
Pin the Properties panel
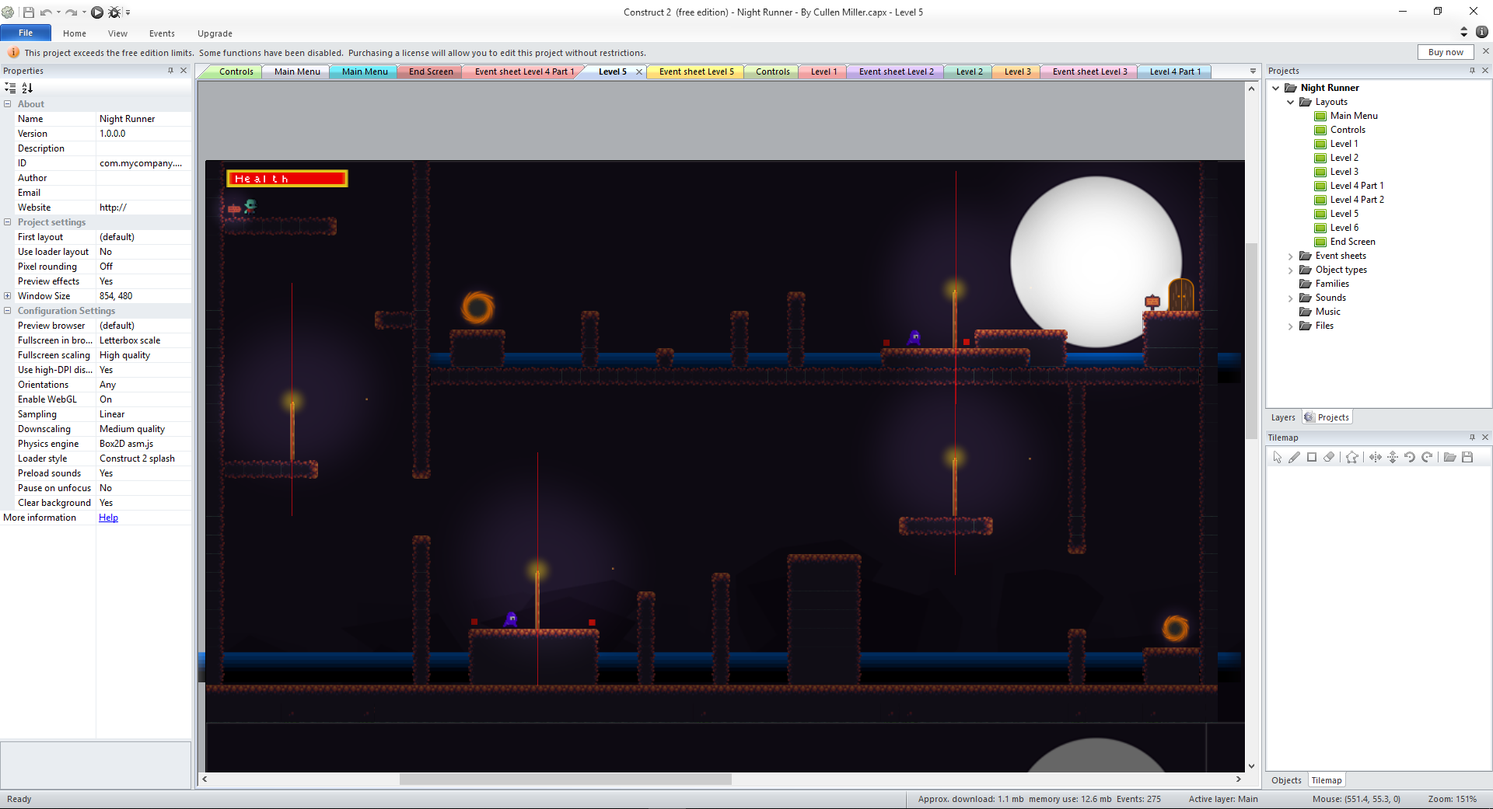point(170,71)
